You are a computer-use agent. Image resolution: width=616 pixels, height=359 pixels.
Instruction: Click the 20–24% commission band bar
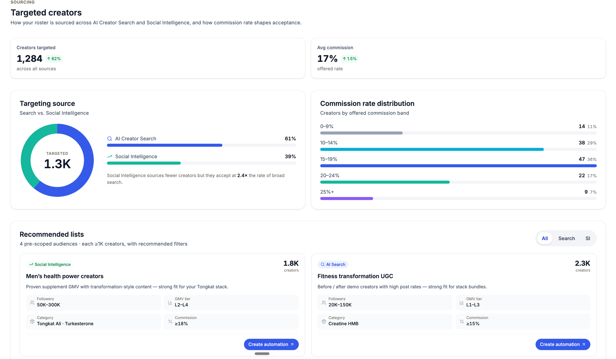[458, 182]
